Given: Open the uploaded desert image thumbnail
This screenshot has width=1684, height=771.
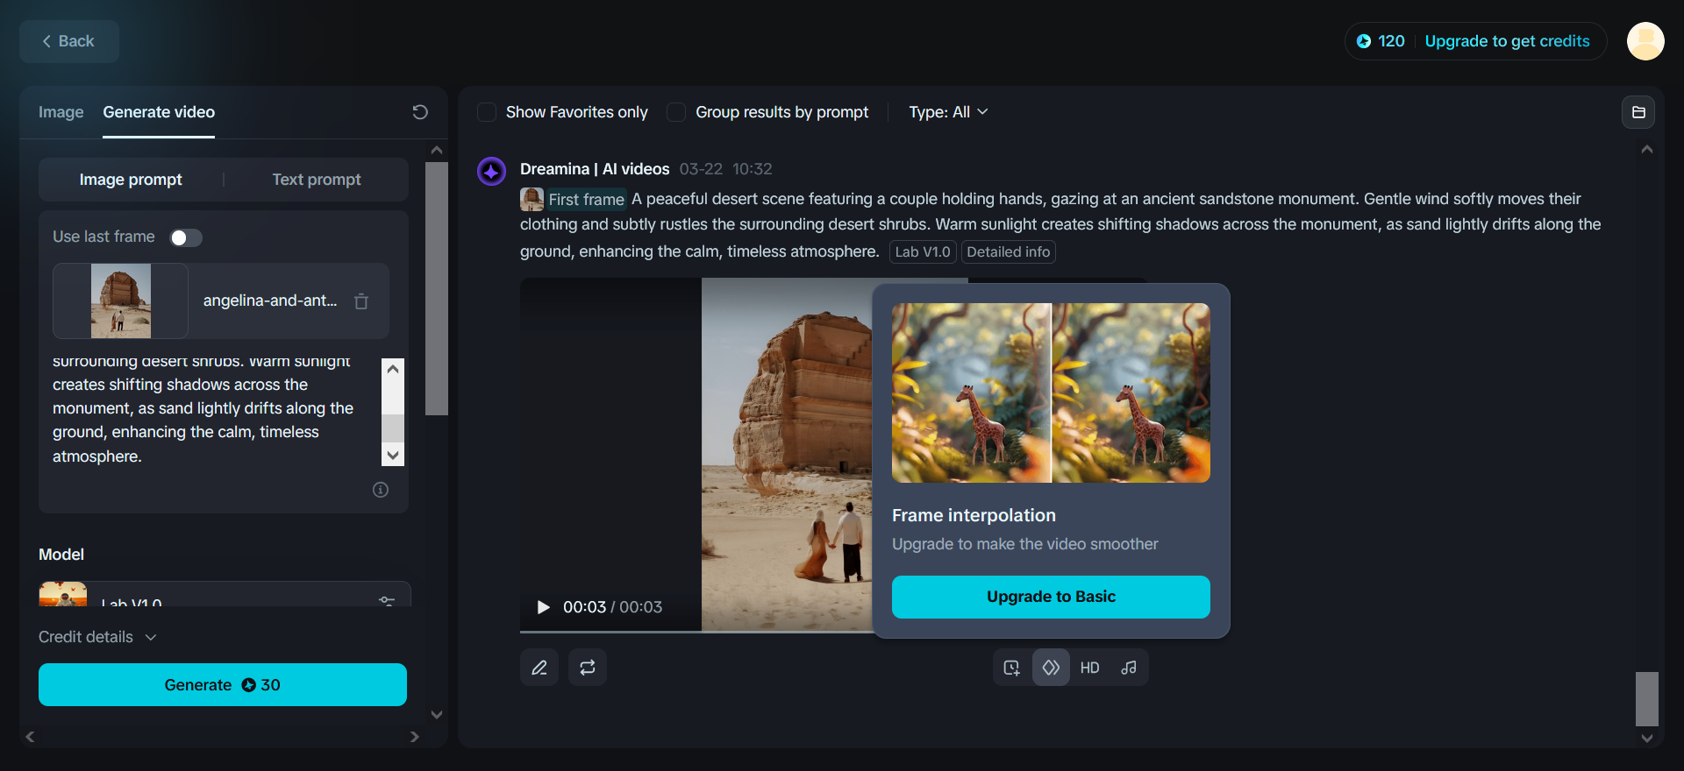Looking at the screenshot, I should tap(121, 301).
